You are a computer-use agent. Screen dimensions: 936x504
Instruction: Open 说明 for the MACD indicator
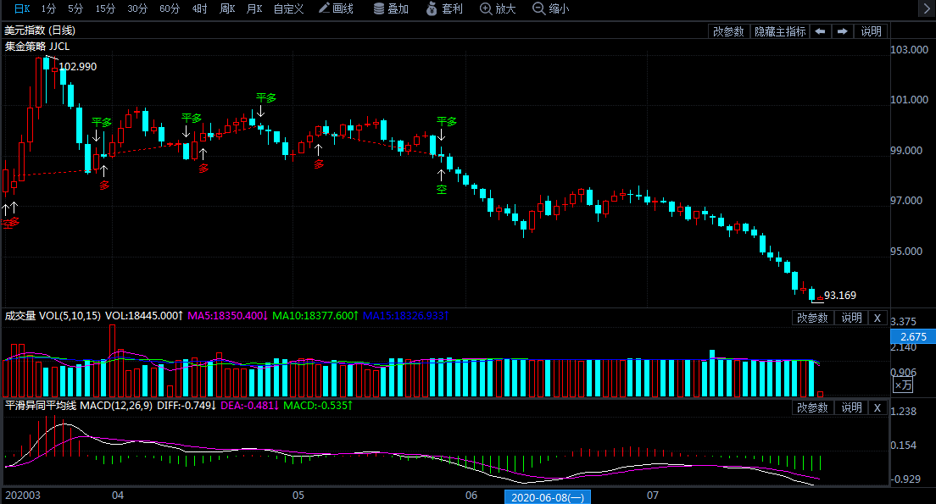tap(850, 407)
